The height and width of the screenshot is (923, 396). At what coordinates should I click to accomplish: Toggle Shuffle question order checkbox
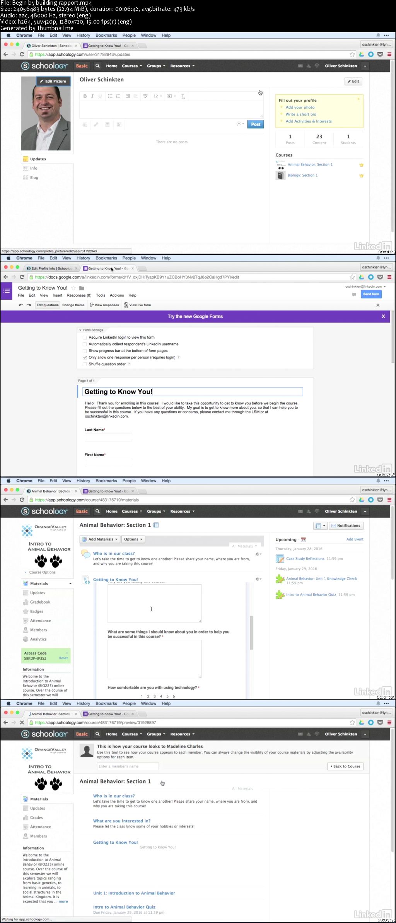tap(85, 364)
